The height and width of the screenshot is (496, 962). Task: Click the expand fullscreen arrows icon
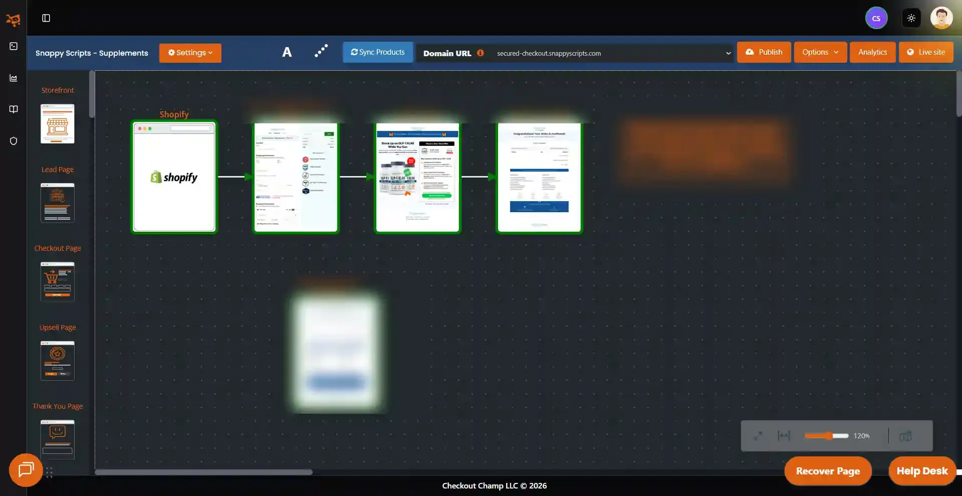tap(758, 436)
